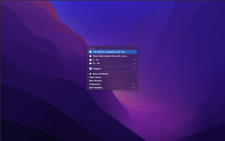Open the Snippets menu entry

coord(112,69)
